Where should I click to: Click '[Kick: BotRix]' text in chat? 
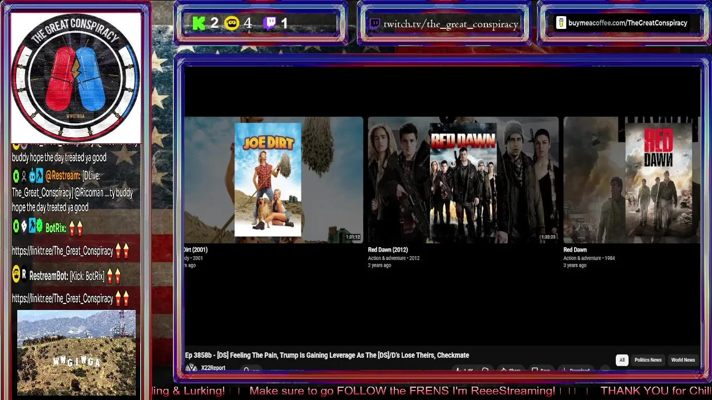[87, 276]
